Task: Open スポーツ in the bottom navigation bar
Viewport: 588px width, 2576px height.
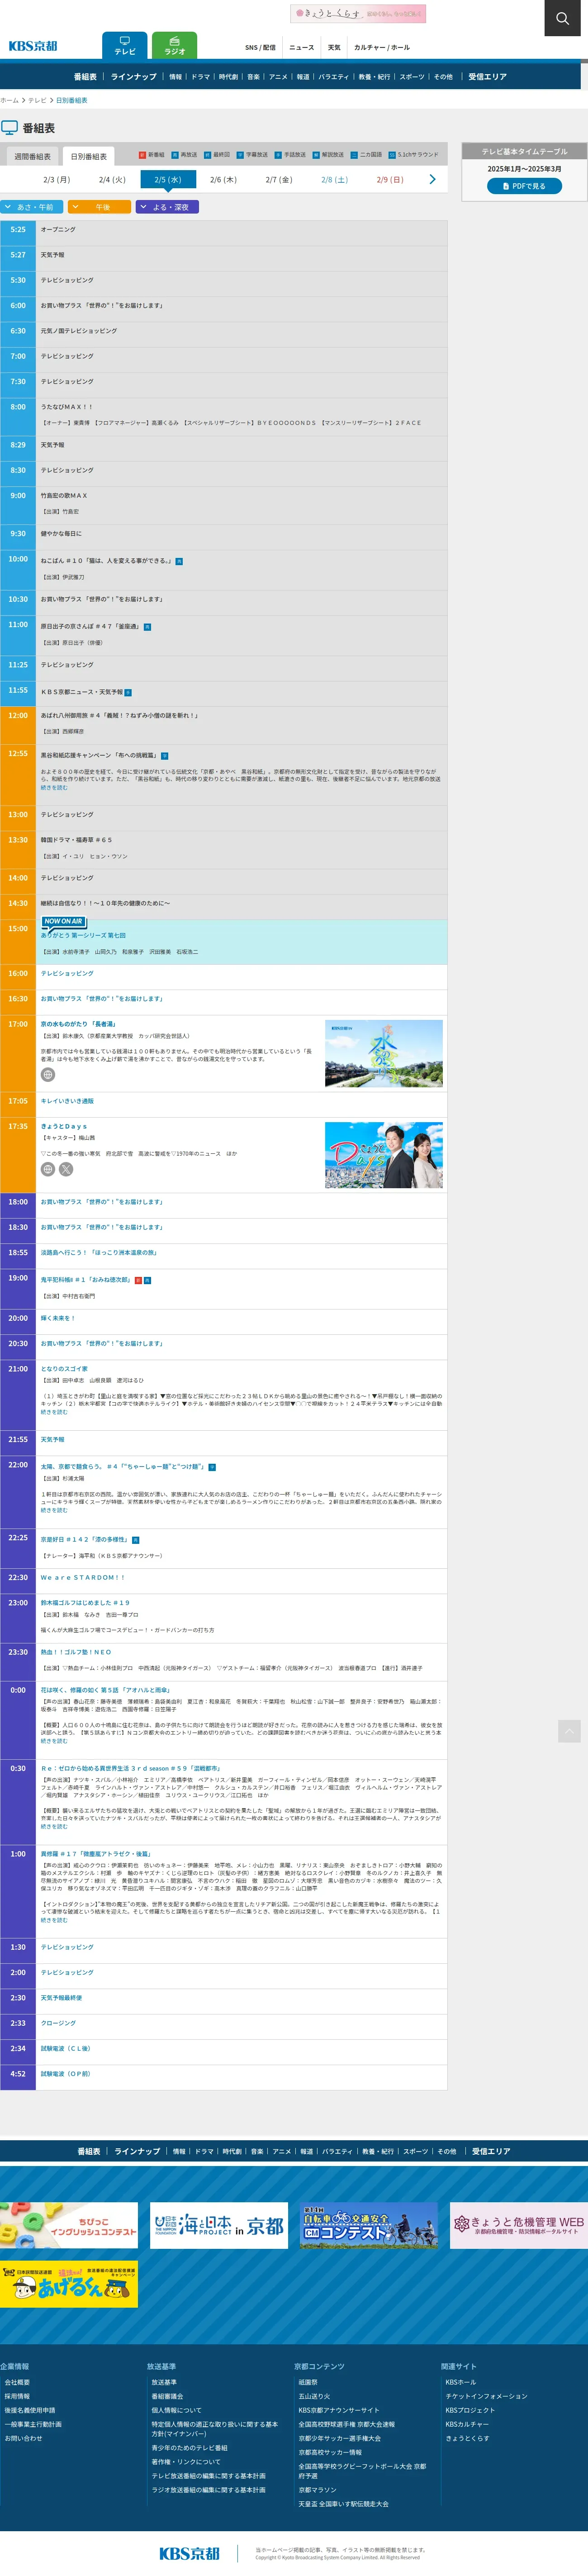Action: 415,2151
